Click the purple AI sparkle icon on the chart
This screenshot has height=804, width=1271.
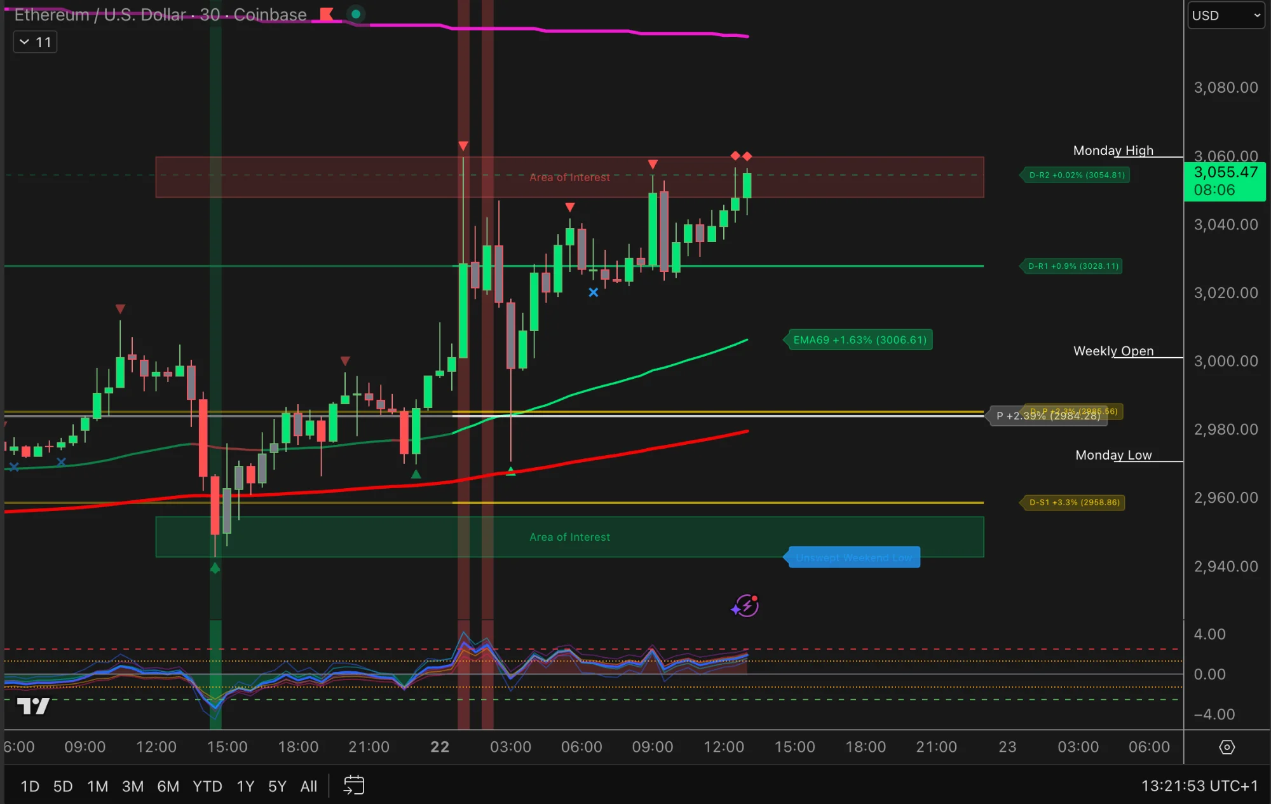(744, 606)
